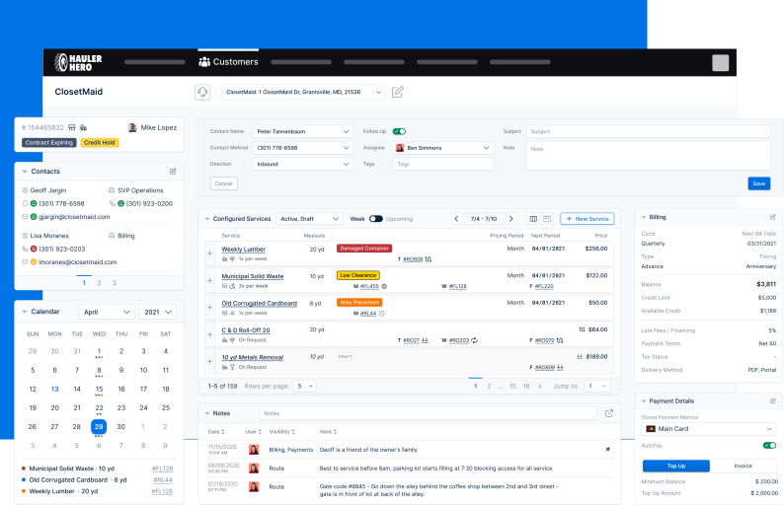Go to next page arrow in services pagination
The height and width of the screenshot is (506, 784).
click(x=539, y=386)
